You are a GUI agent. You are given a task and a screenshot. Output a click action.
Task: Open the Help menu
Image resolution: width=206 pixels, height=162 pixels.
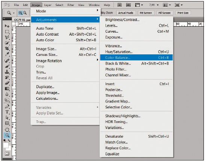coord(107,5)
